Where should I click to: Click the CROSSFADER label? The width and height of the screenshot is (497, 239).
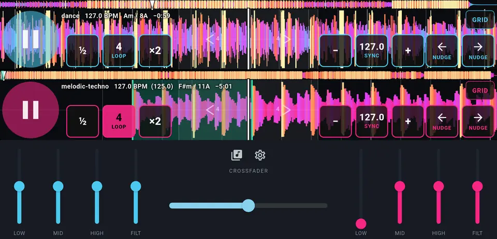pyautogui.click(x=248, y=171)
